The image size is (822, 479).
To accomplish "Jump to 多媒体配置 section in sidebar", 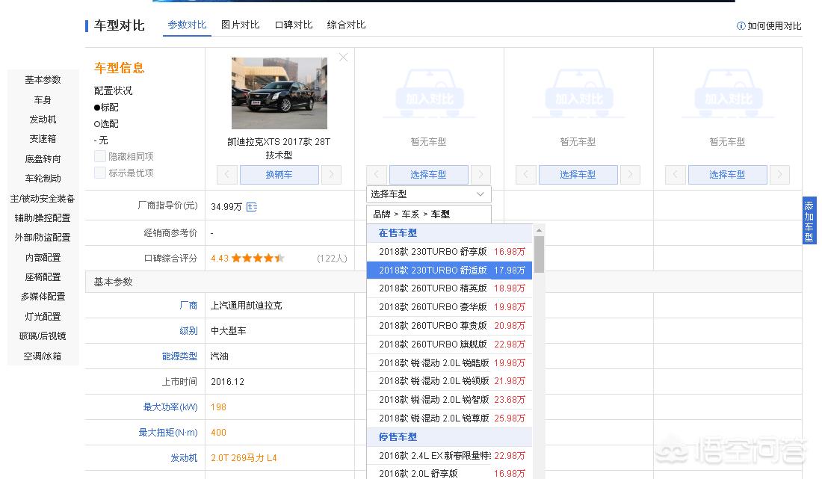I will (43, 297).
